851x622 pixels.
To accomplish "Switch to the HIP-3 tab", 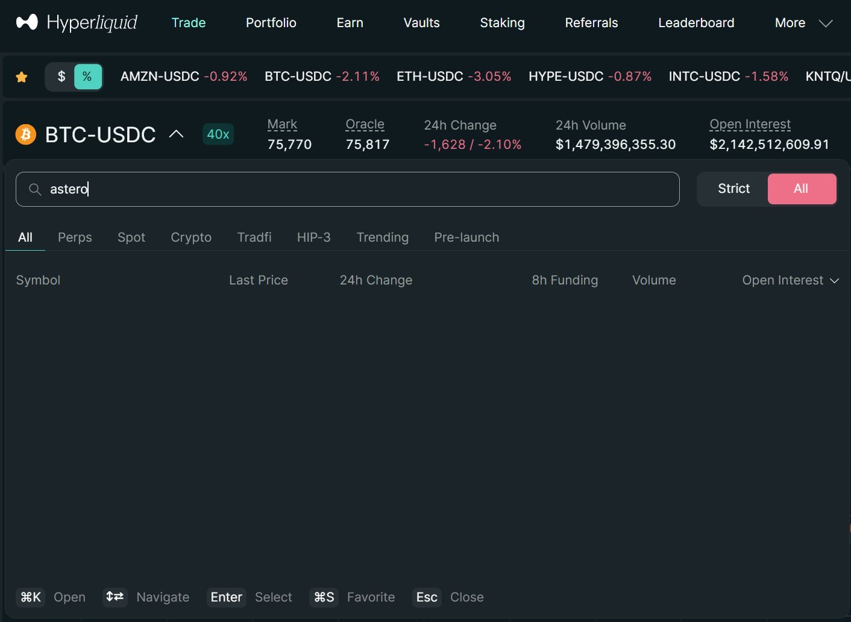I will [313, 237].
